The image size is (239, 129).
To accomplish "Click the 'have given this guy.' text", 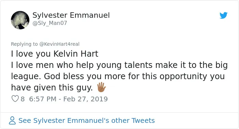I will [52, 88].
